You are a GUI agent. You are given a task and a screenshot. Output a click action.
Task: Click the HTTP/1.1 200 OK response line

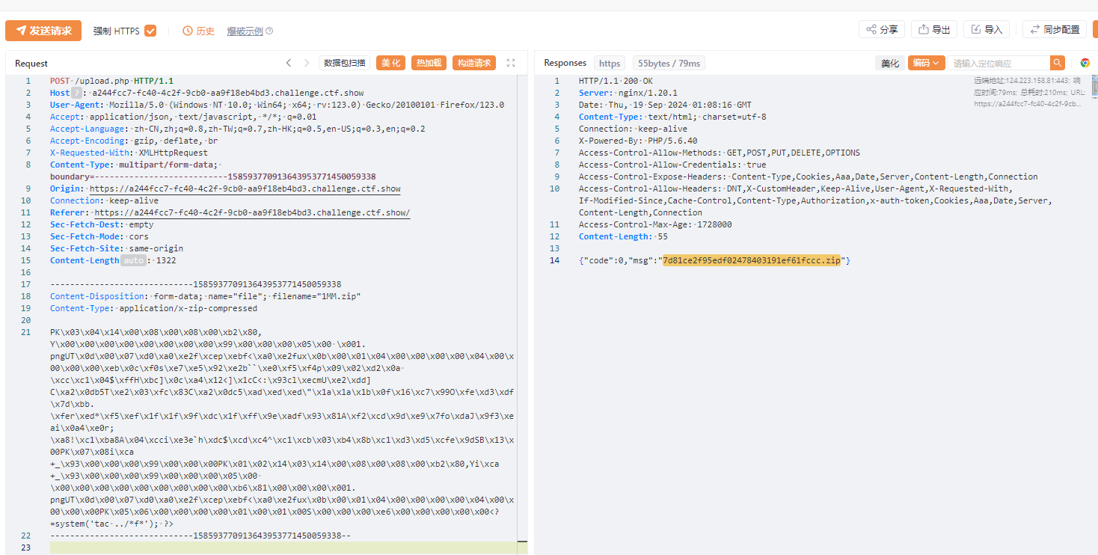(x=616, y=81)
